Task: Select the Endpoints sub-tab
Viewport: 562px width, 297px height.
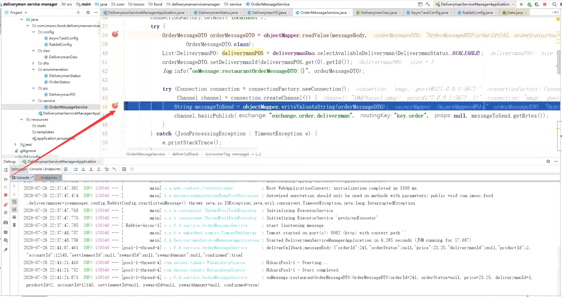Action: click(x=49, y=178)
